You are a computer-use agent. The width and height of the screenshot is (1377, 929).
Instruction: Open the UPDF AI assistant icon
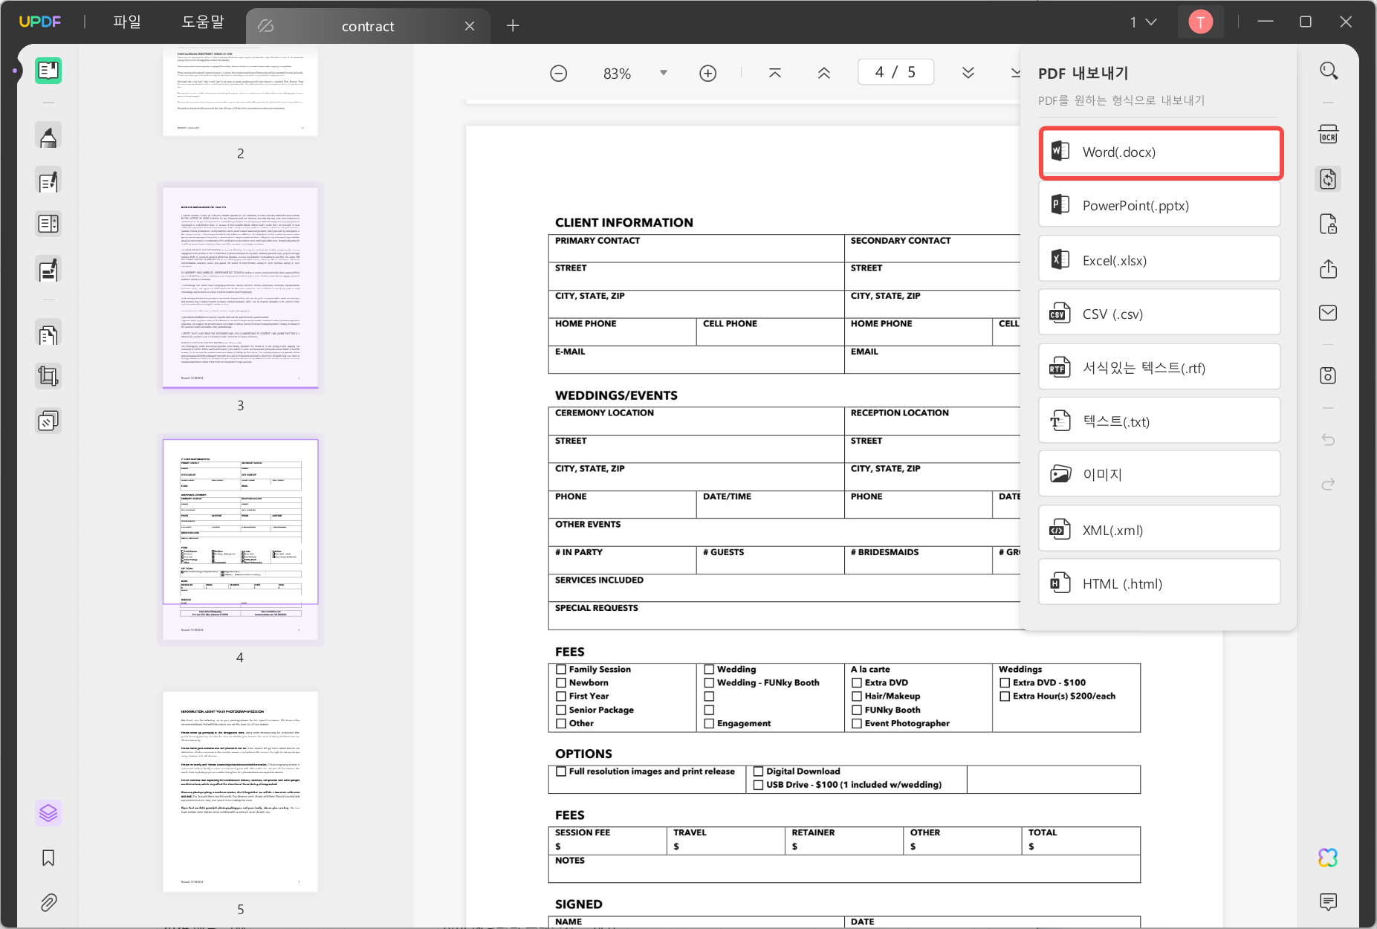point(1329,858)
